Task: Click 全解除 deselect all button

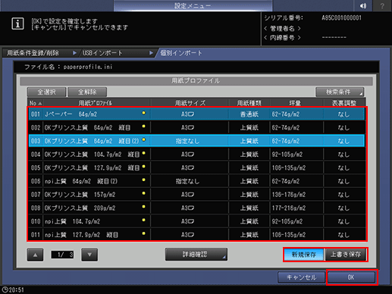Action: click(x=87, y=92)
